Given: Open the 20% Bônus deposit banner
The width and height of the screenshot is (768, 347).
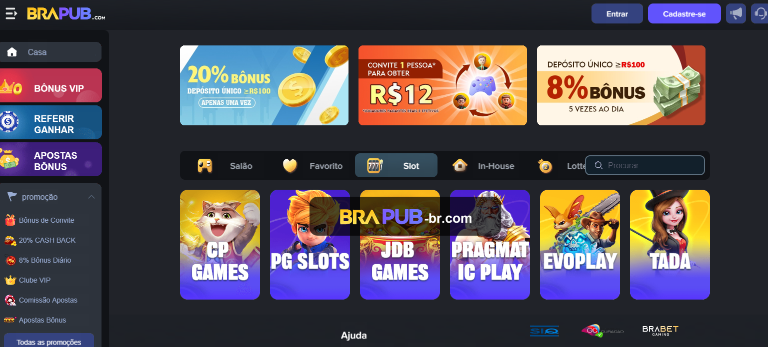Looking at the screenshot, I should point(264,85).
